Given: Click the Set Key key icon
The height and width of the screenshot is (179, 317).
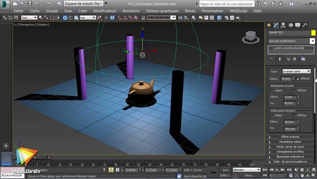Looking at the screenshot, I should tap(213, 173).
